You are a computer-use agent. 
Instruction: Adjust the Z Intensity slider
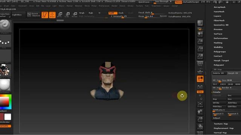point(122,16)
